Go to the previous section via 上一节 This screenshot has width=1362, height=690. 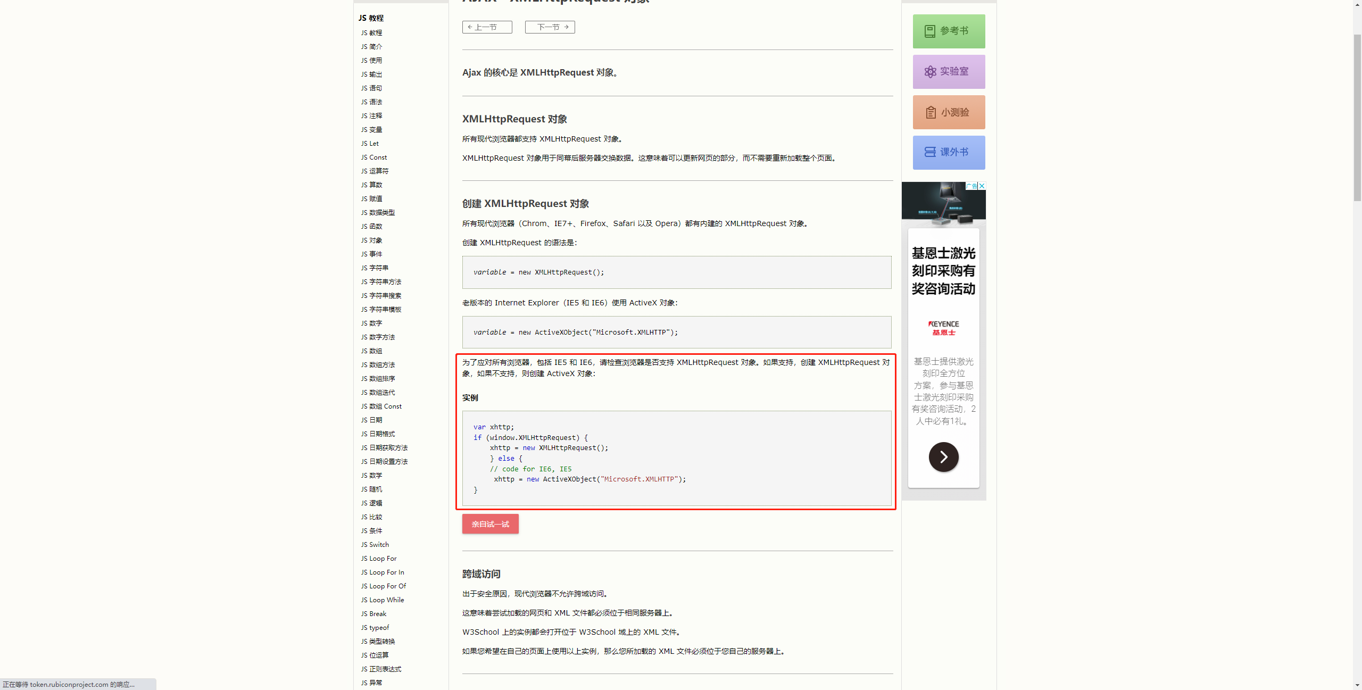pyautogui.click(x=486, y=27)
